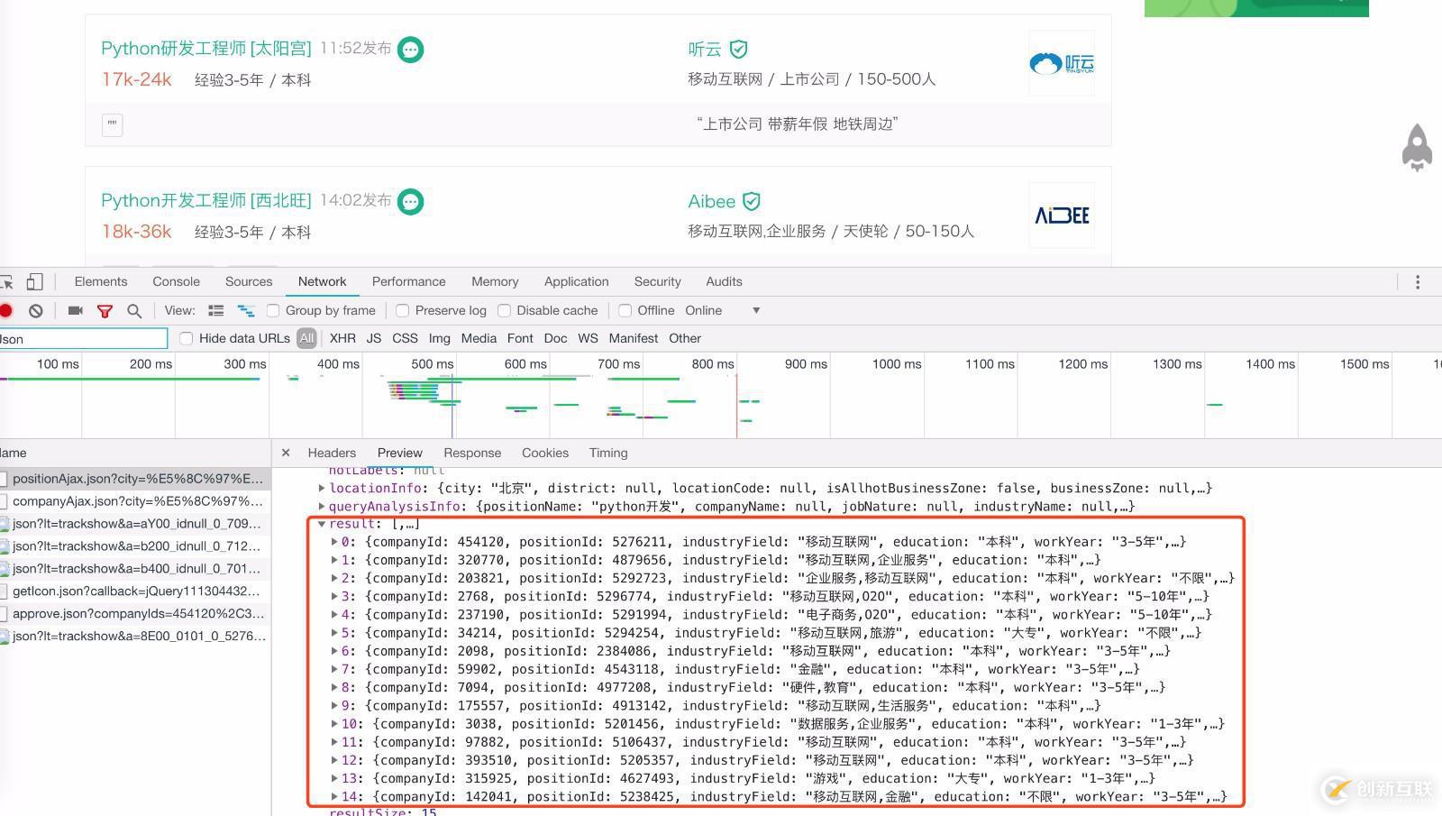
Task: Check the Disable cache option
Action: pyautogui.click(x=505, y=310)
